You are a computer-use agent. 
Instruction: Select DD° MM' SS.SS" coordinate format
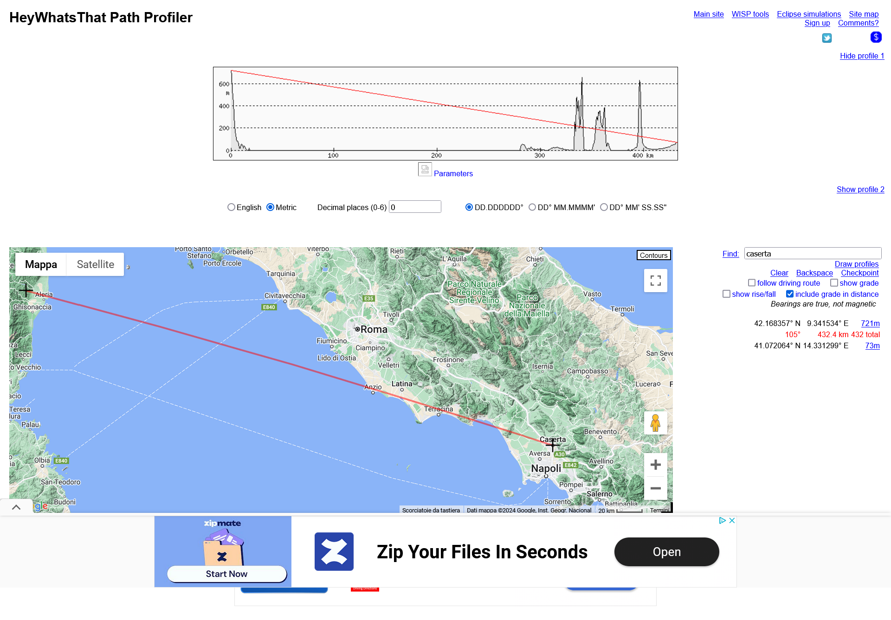point(604,207)
